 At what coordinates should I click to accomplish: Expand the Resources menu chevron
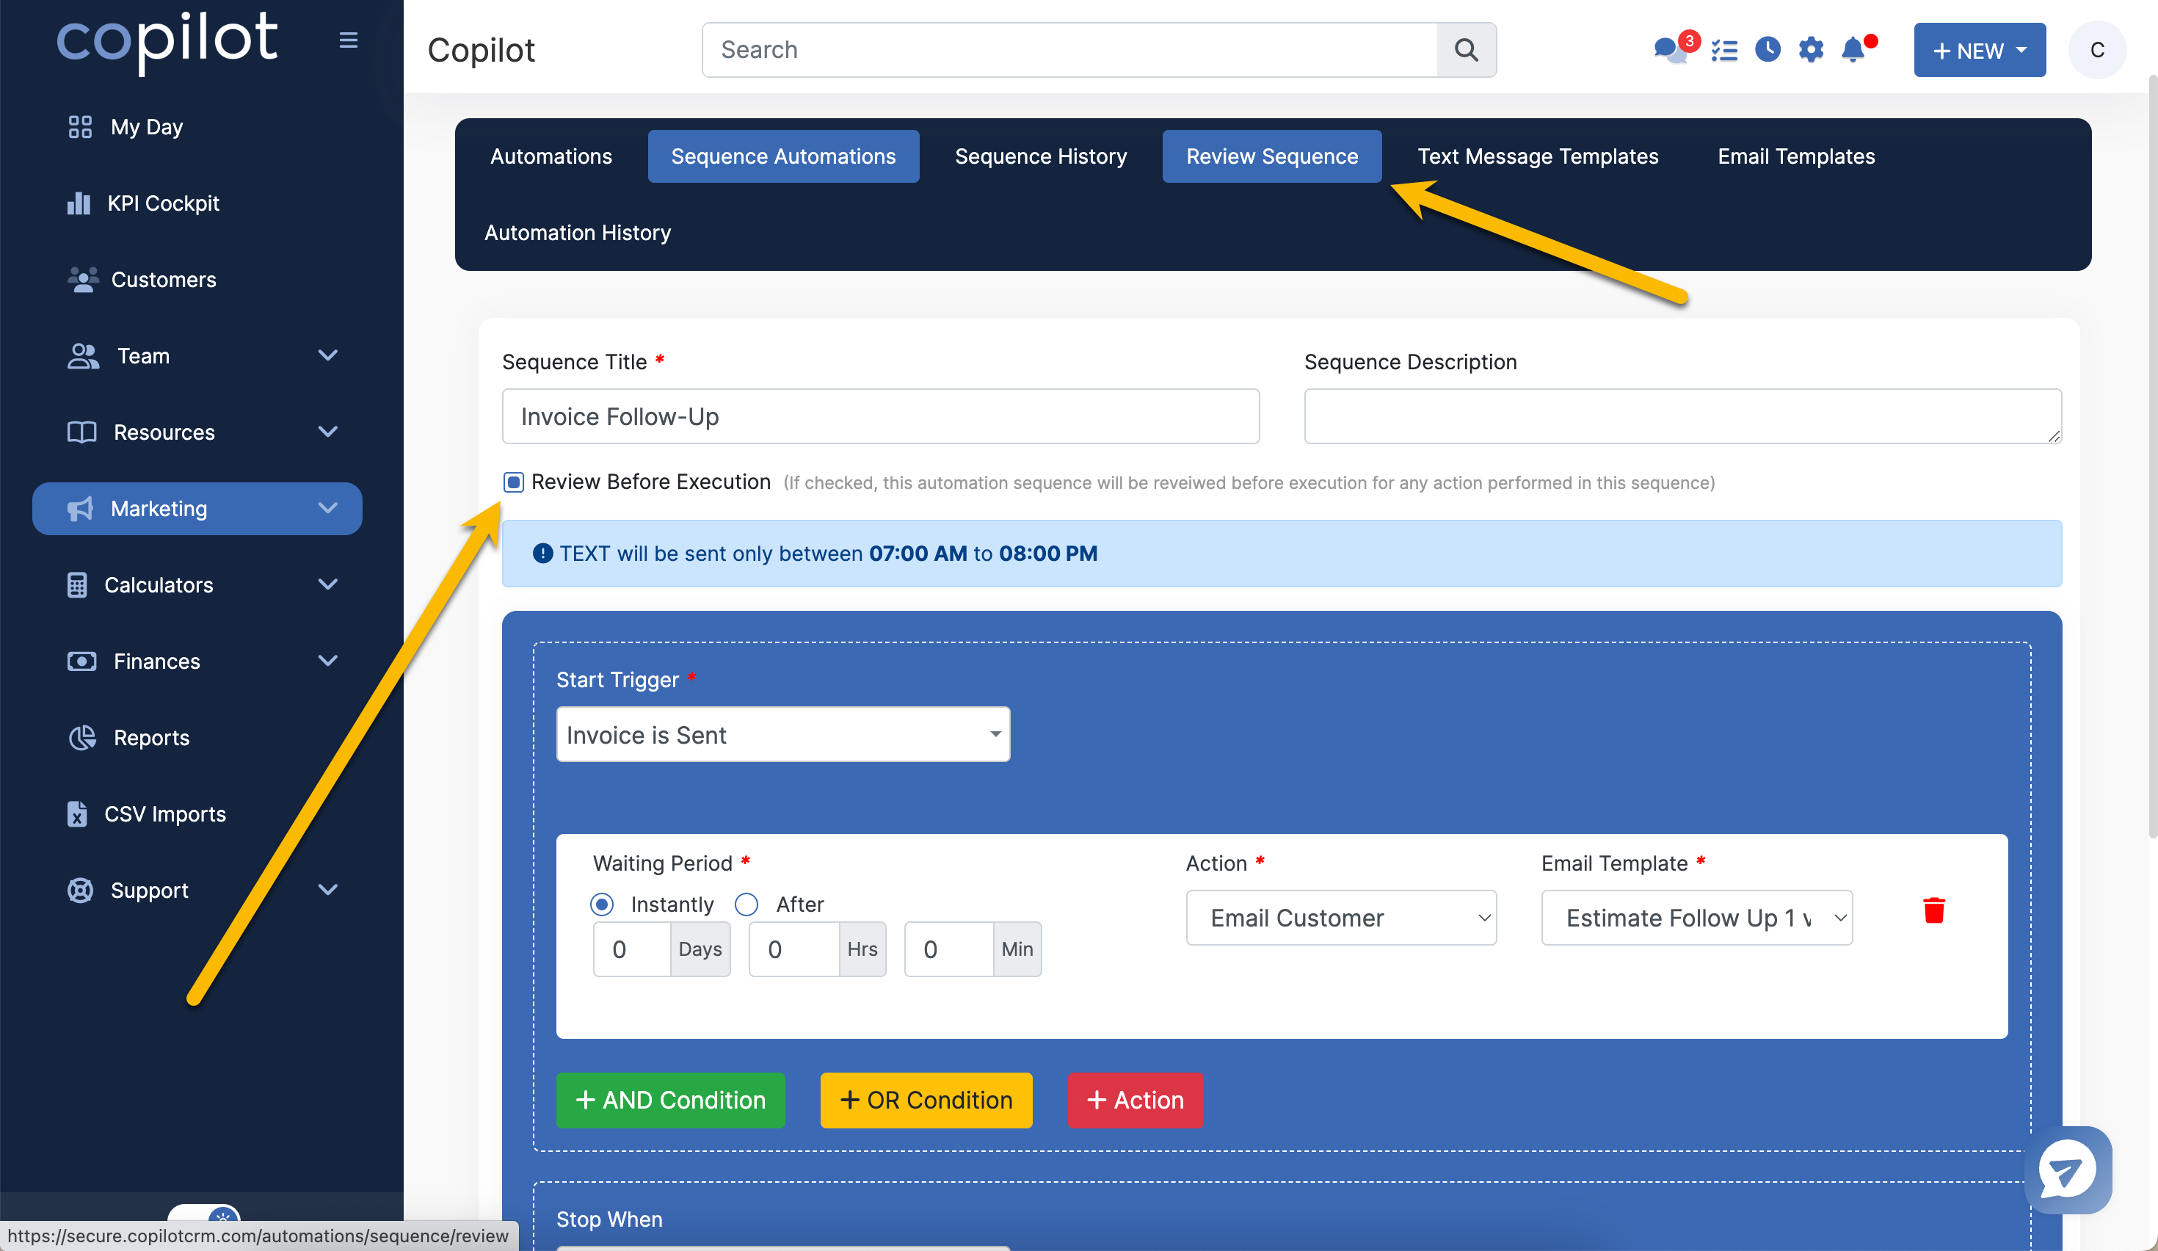coord(328,432)
